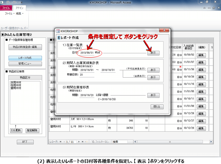Click the cell ヒノキ 300×1×9cm
This screenshot has width=221, height=164.
88,128
